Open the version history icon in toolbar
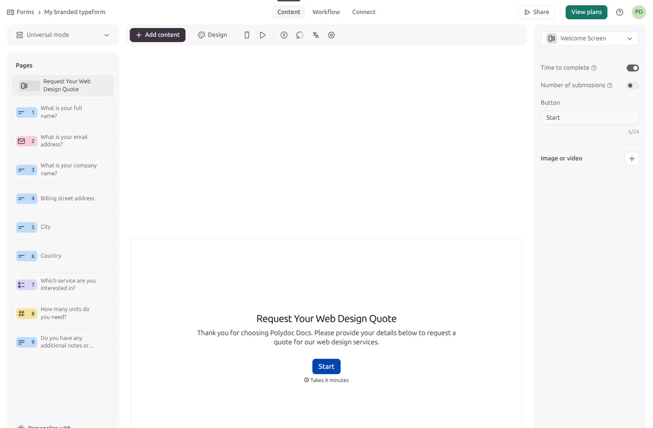The image size is (653, 428). pyautogui.click(x=300, y=35)
